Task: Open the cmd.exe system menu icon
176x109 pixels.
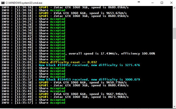Action: [3, 3]
